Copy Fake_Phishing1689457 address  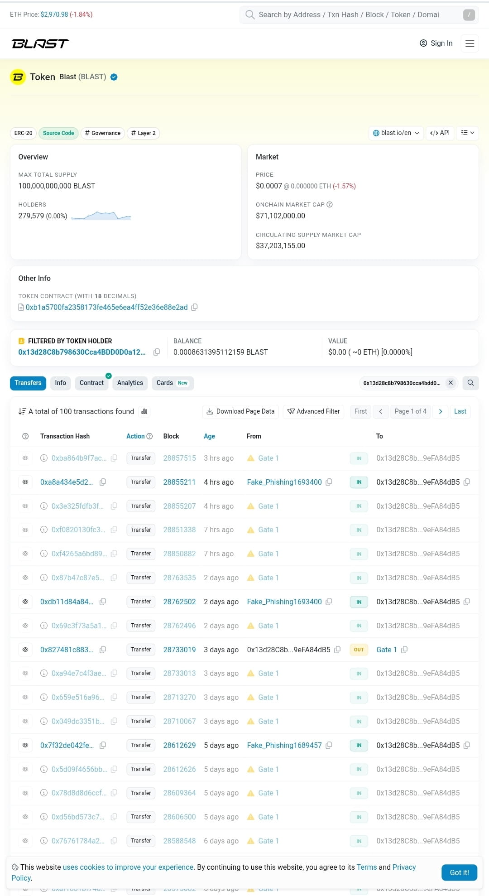click(329, 745)
